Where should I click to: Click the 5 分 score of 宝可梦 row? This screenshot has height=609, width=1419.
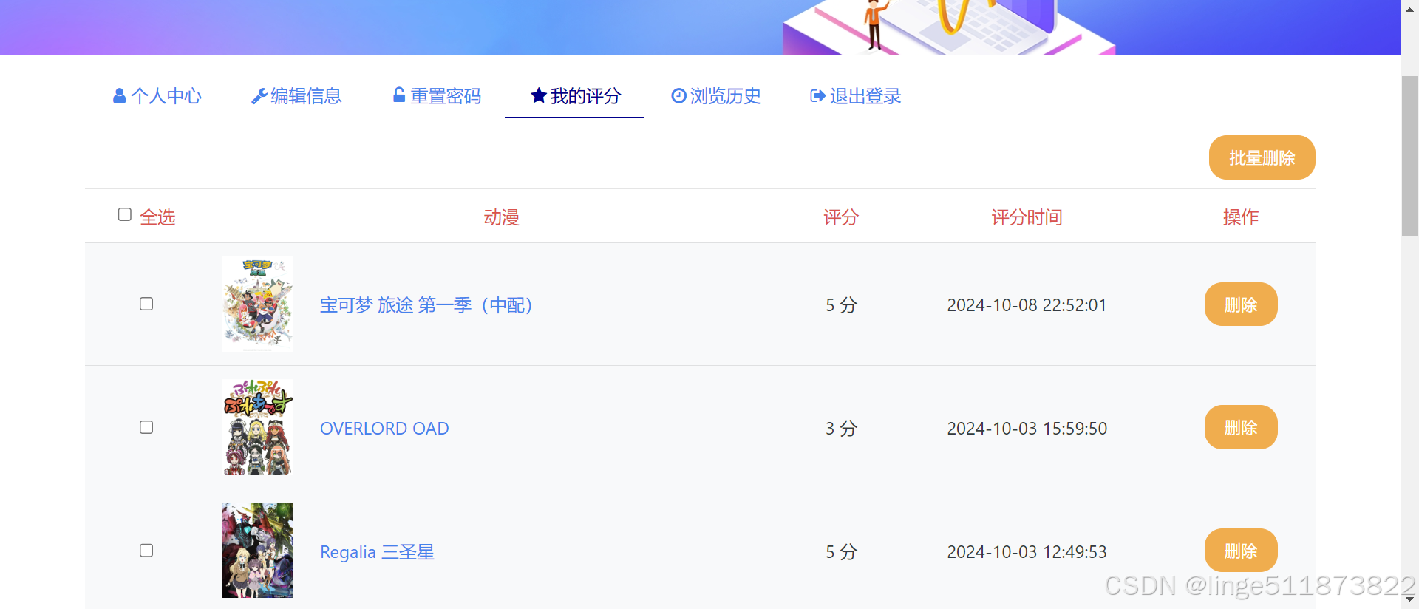coord(841,305)
